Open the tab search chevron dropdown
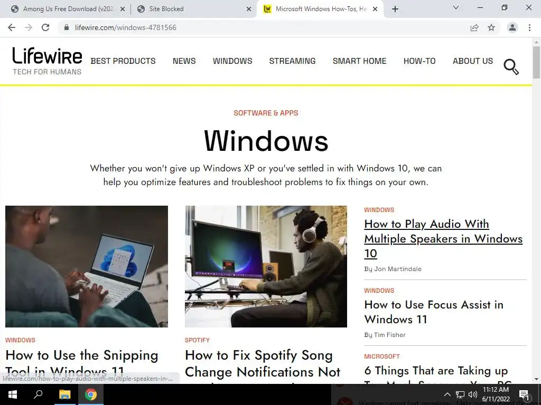 tap(456, 7)
